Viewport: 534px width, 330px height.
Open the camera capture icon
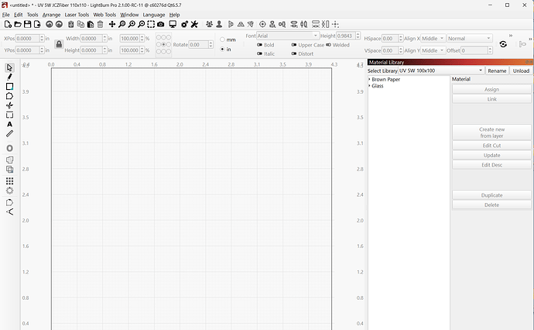[x=161, y=24]
